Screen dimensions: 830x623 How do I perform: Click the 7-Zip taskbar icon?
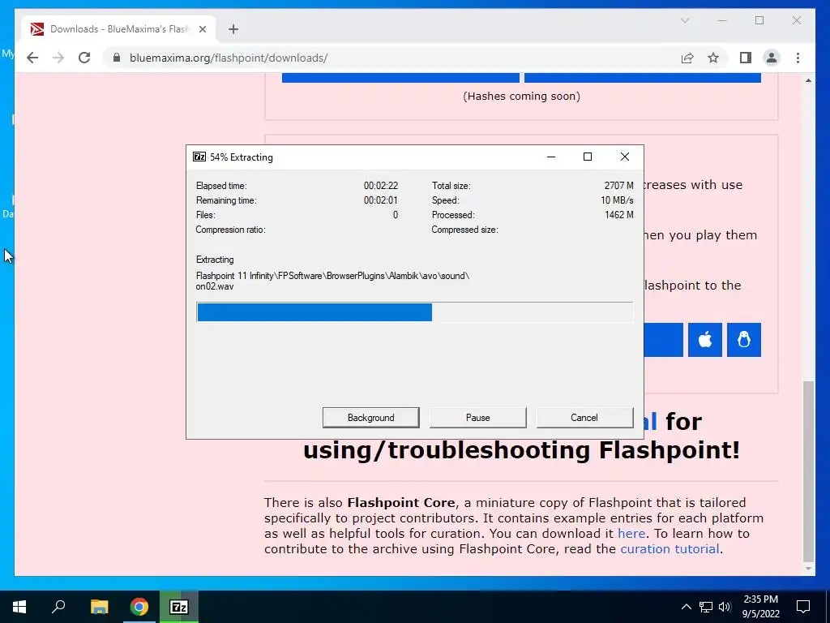[x=179, y=607]
